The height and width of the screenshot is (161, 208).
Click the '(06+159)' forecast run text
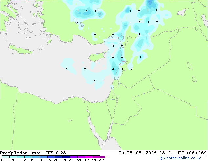point(198,153)
